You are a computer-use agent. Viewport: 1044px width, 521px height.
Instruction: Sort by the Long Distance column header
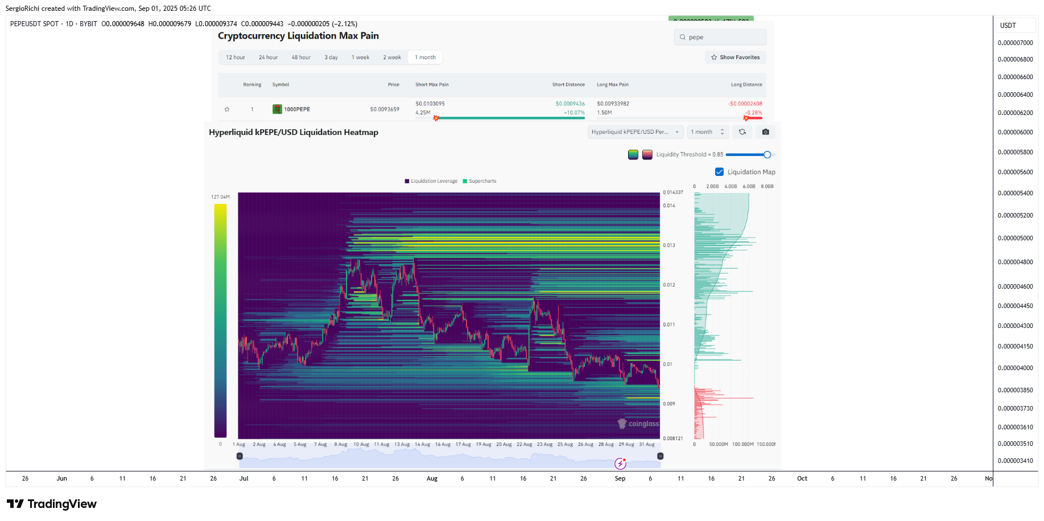(x=746, y=85)
